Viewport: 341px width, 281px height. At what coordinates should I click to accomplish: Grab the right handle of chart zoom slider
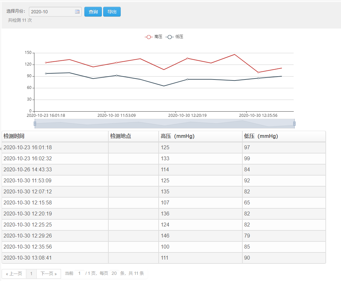click(x=295, y=124)
